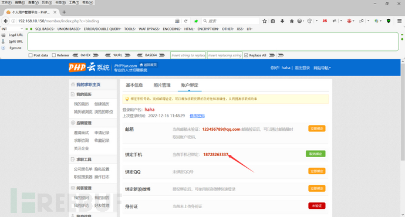Image resolution: width=405 pixels, height=217 pixels.
Task: Open the downloads arrow icon
Action: point(282,21)
